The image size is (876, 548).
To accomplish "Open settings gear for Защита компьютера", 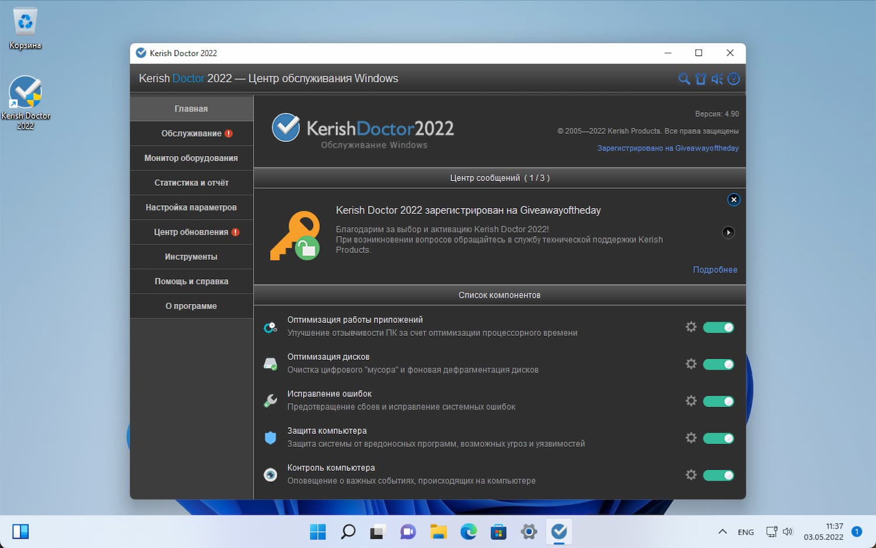I will point(691,438).
